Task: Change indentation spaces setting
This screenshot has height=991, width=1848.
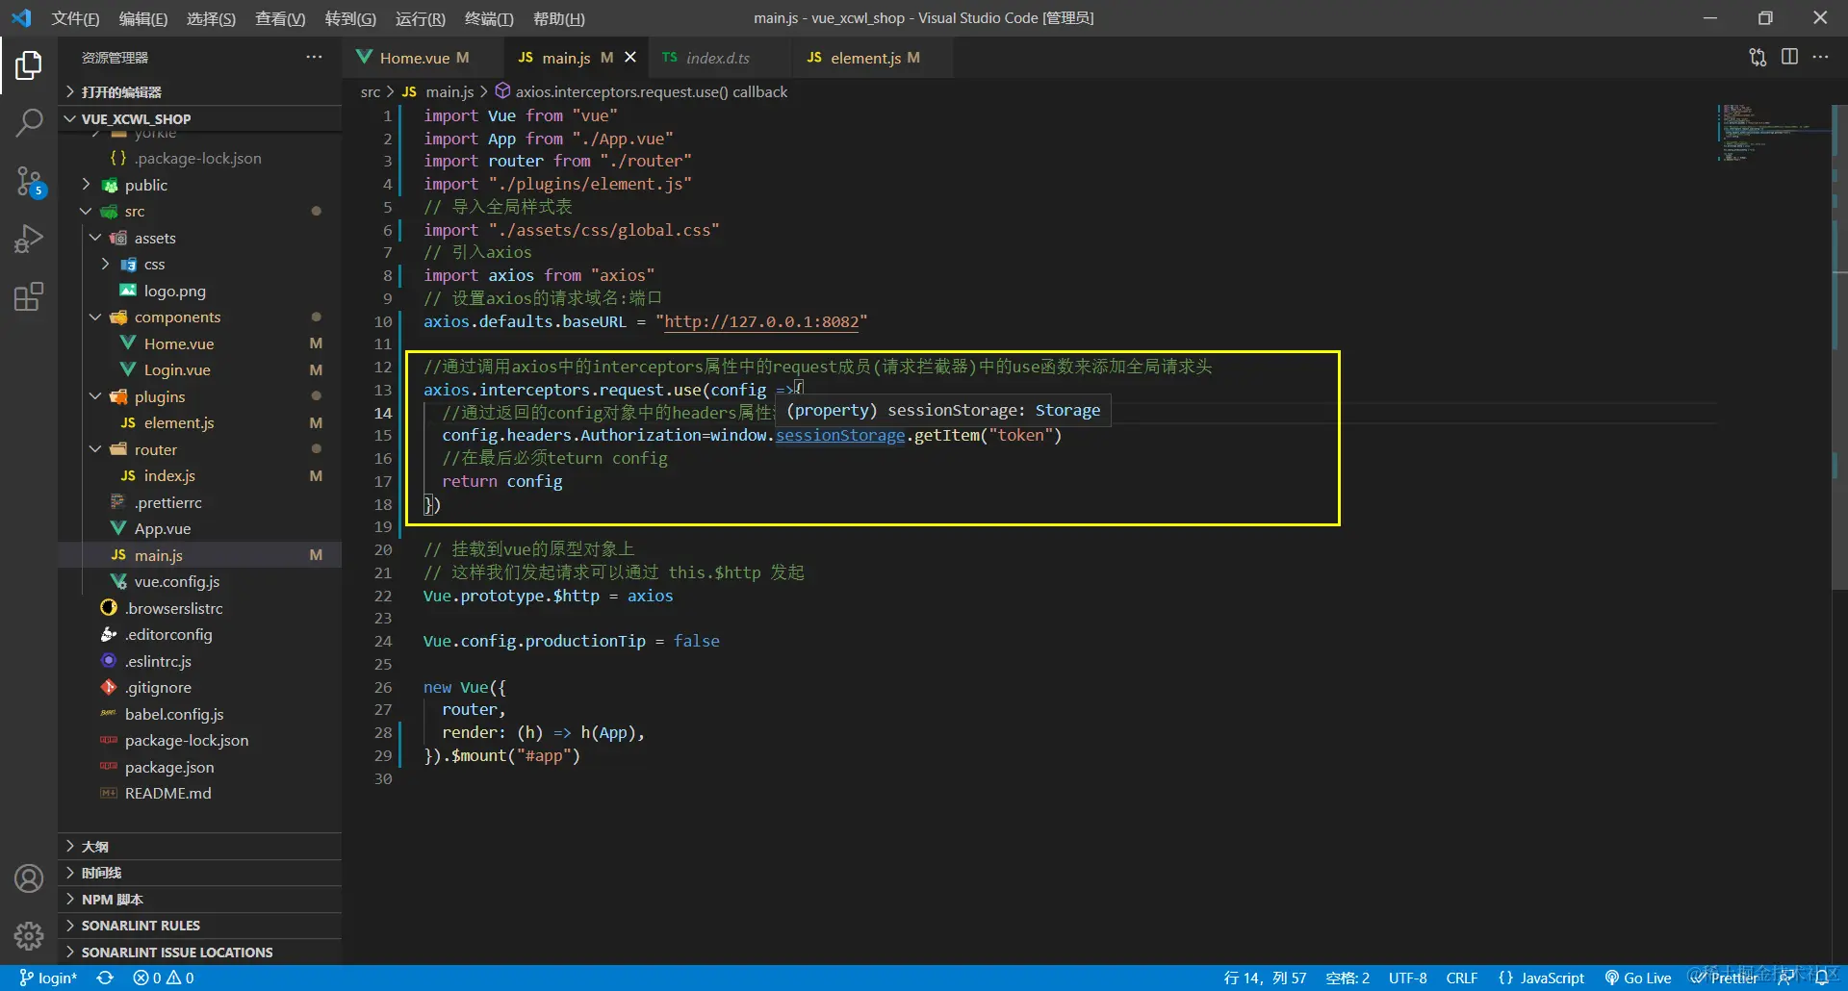Action: [1347, 978]
